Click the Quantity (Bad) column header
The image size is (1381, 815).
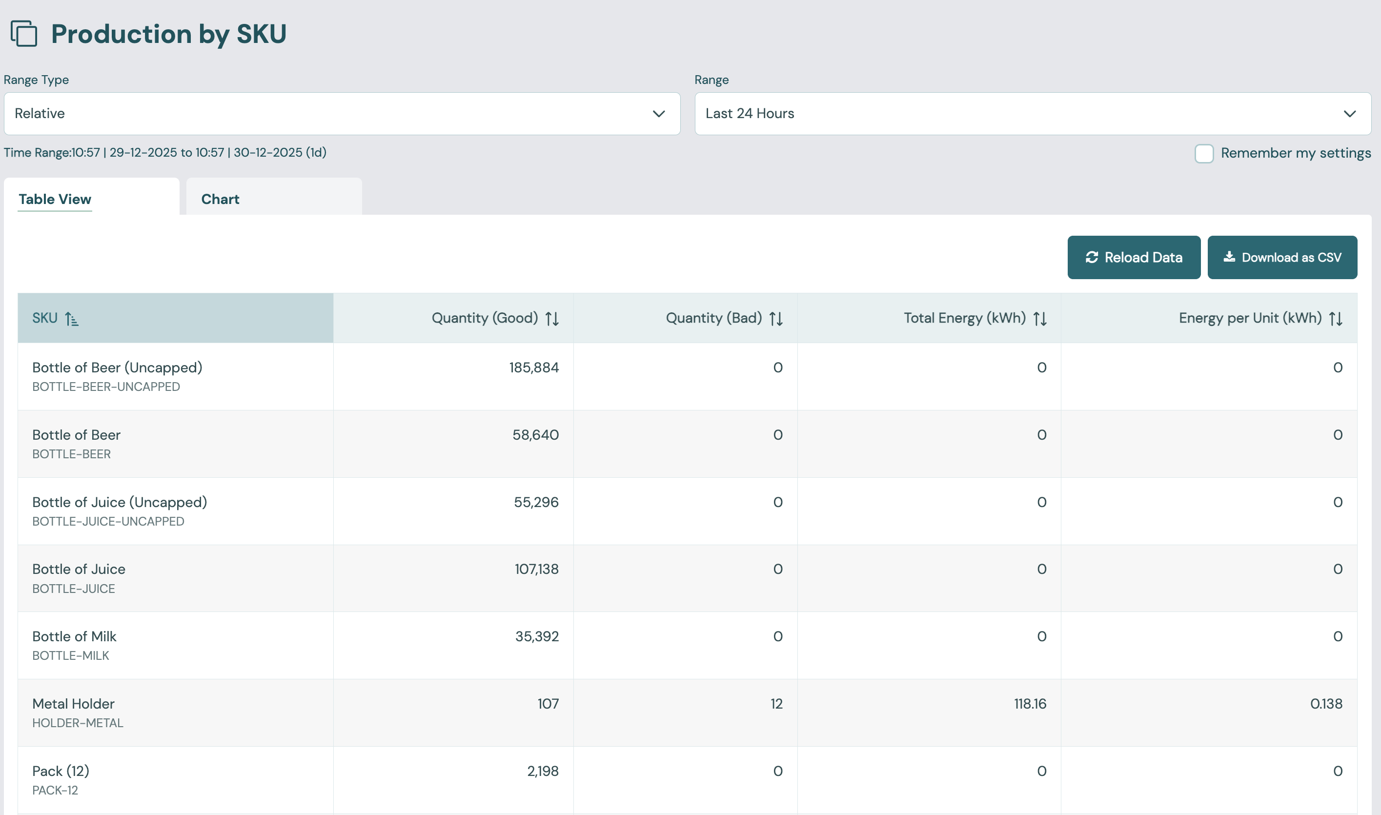[x=686, y=318]
